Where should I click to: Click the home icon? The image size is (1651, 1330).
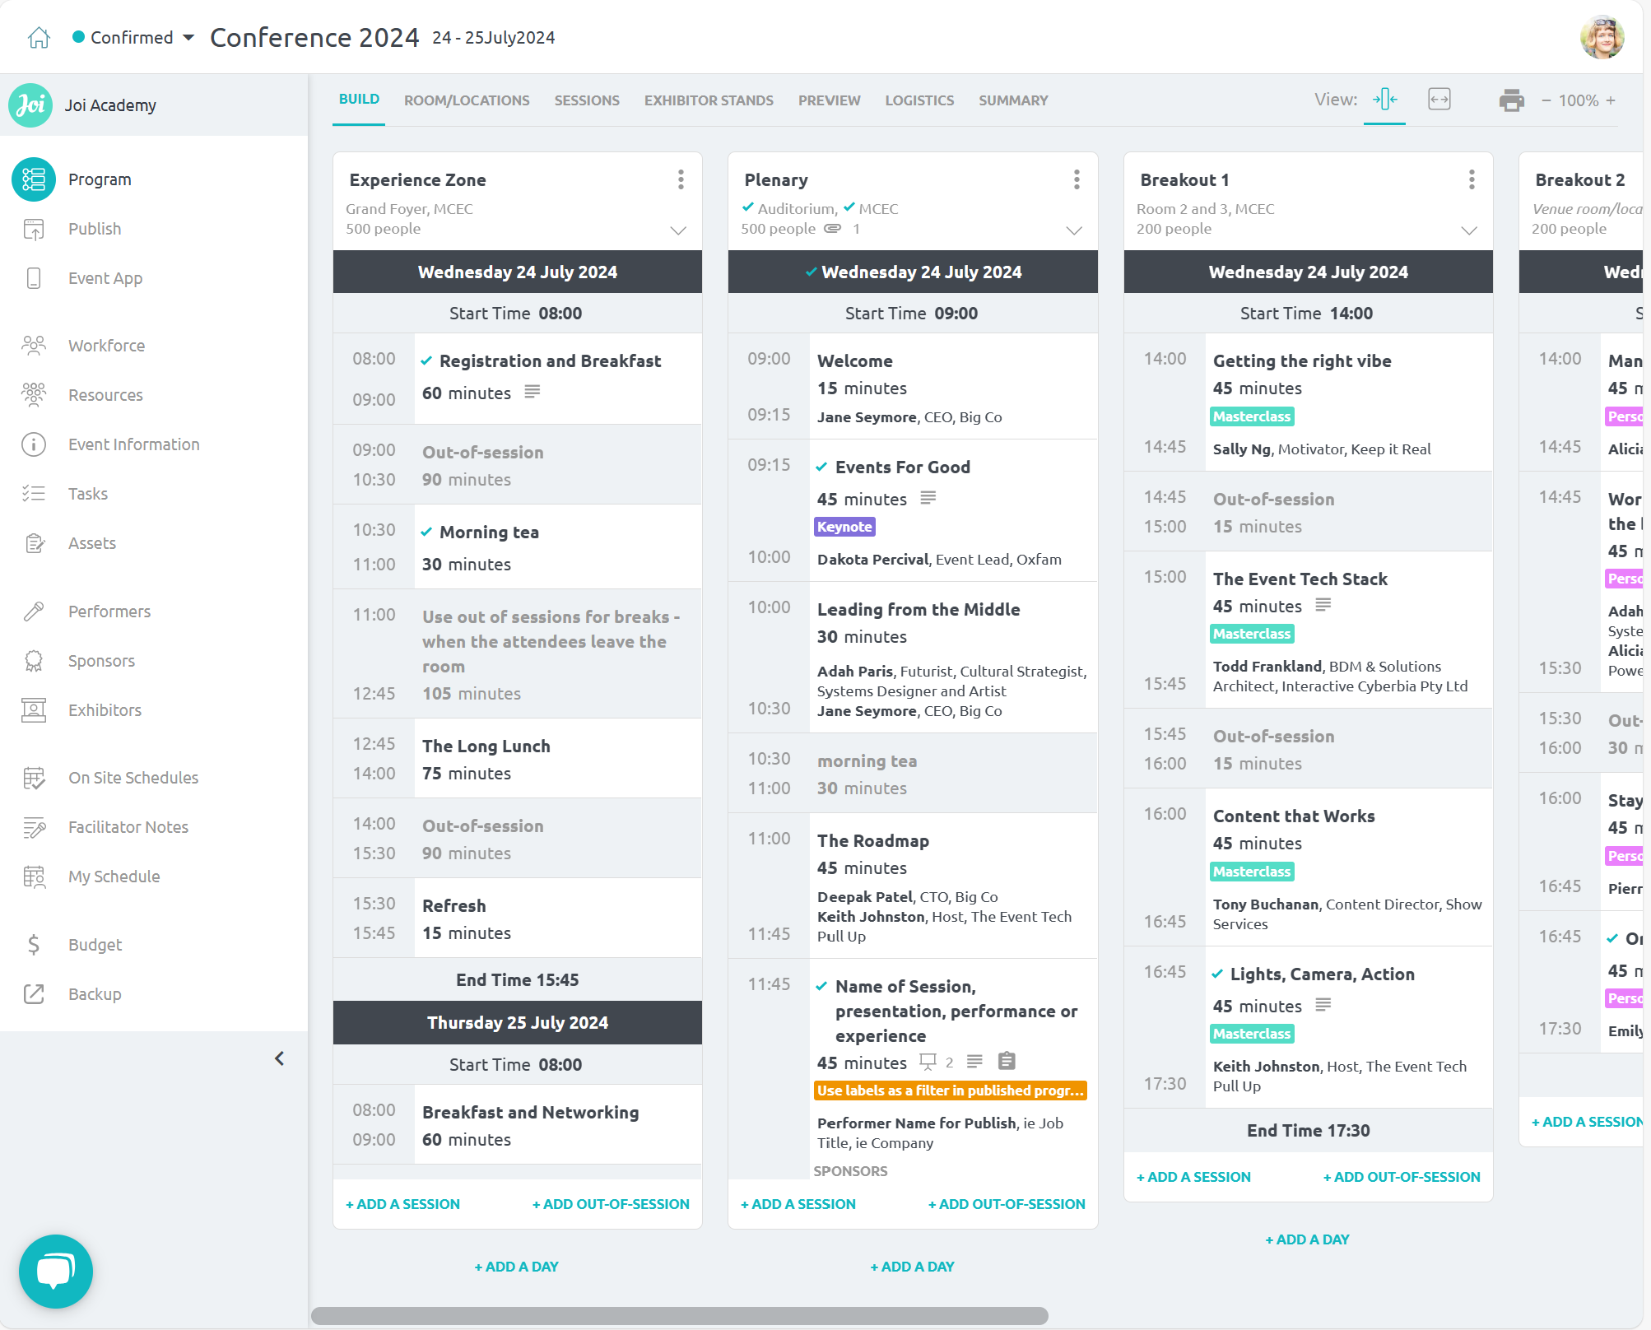click(39, 38)
